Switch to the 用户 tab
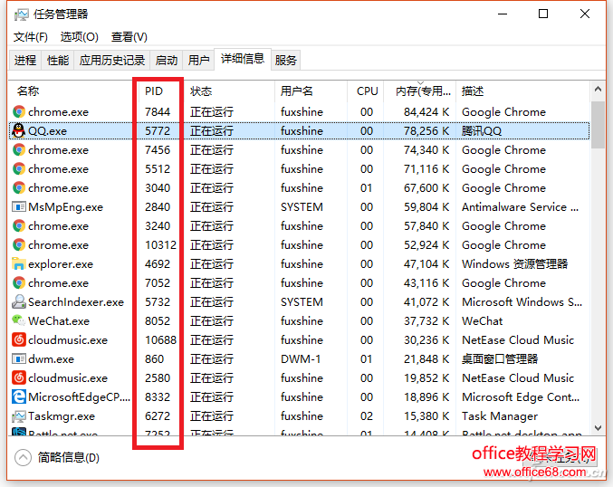 (x=198, y=60)
